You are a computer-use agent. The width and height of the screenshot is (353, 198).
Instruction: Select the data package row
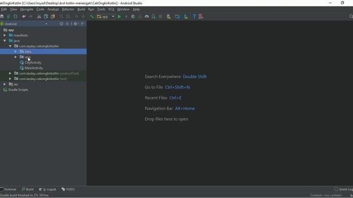point(43,51)
